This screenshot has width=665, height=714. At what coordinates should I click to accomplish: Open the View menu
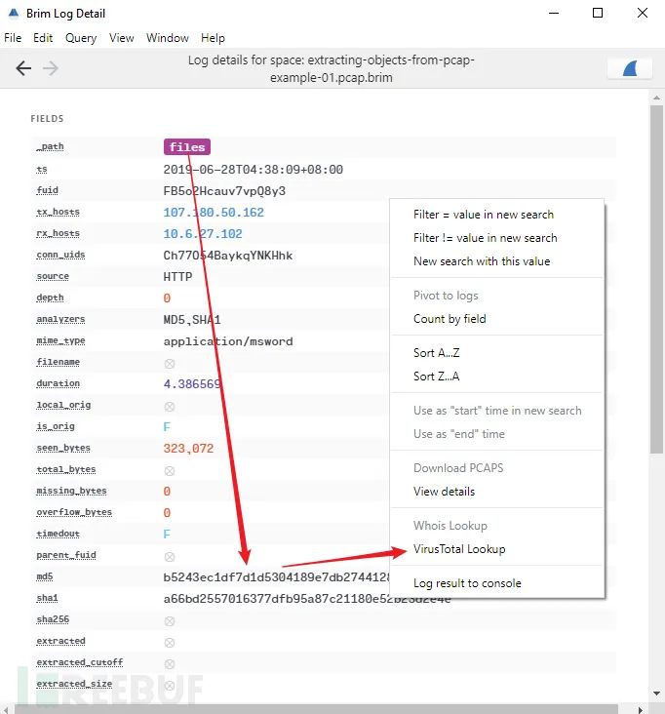click(x=121, y=38)
